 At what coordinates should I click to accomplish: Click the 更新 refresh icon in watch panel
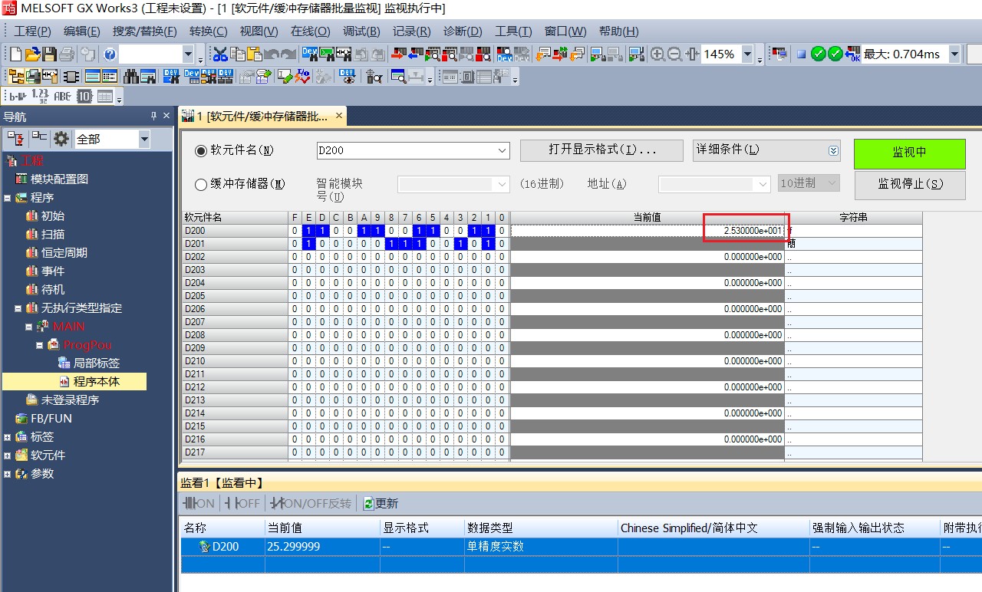click(381, 503)
